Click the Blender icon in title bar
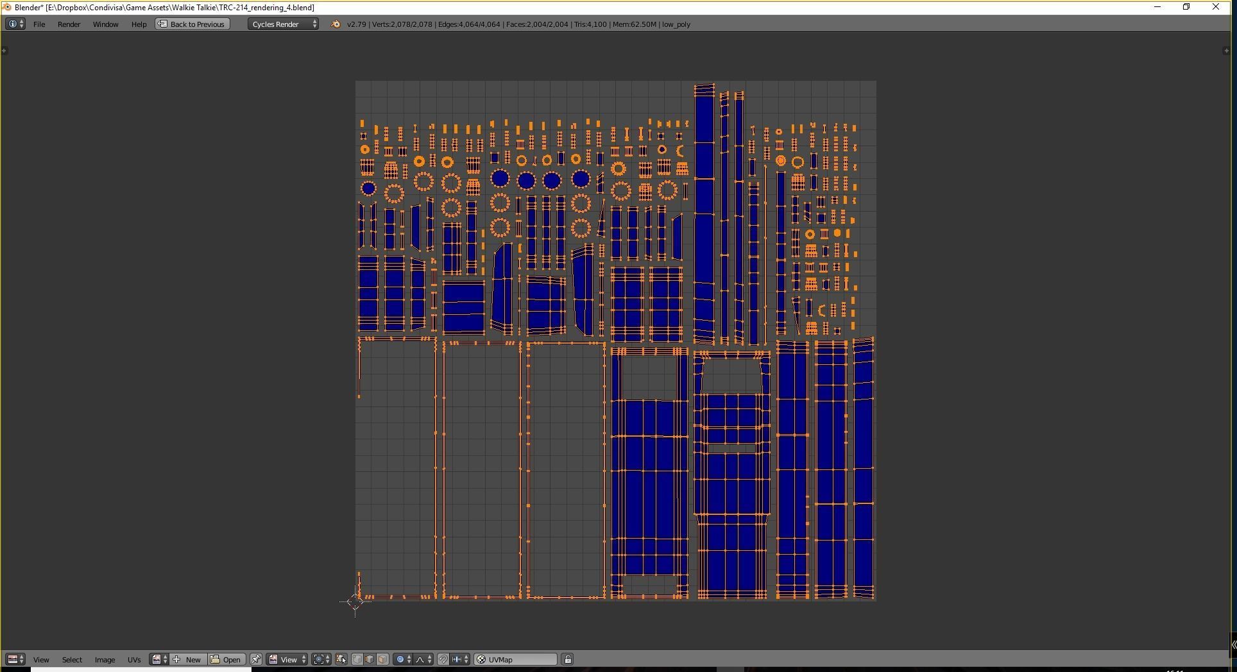The height and width of the screenshot is (672, 1237). point(7,7)
